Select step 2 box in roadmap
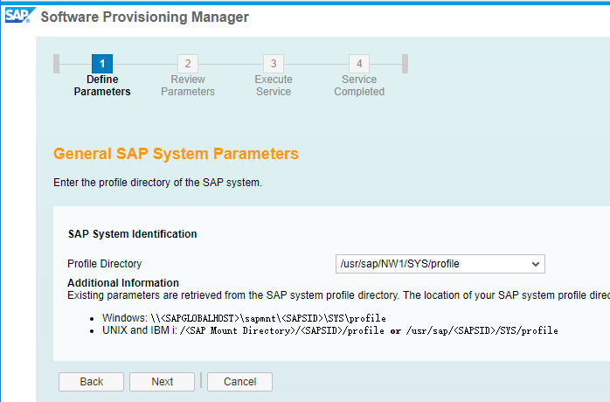The height and width of the screenshot is (402, 610). tap(187, 64)
